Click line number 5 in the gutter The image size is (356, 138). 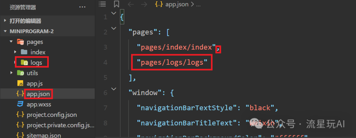[105, 78]
